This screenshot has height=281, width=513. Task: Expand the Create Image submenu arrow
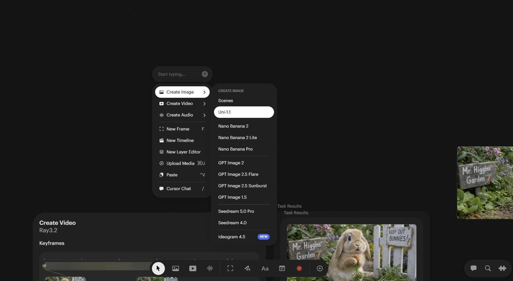pyautogui.click(x=204, y=92)
